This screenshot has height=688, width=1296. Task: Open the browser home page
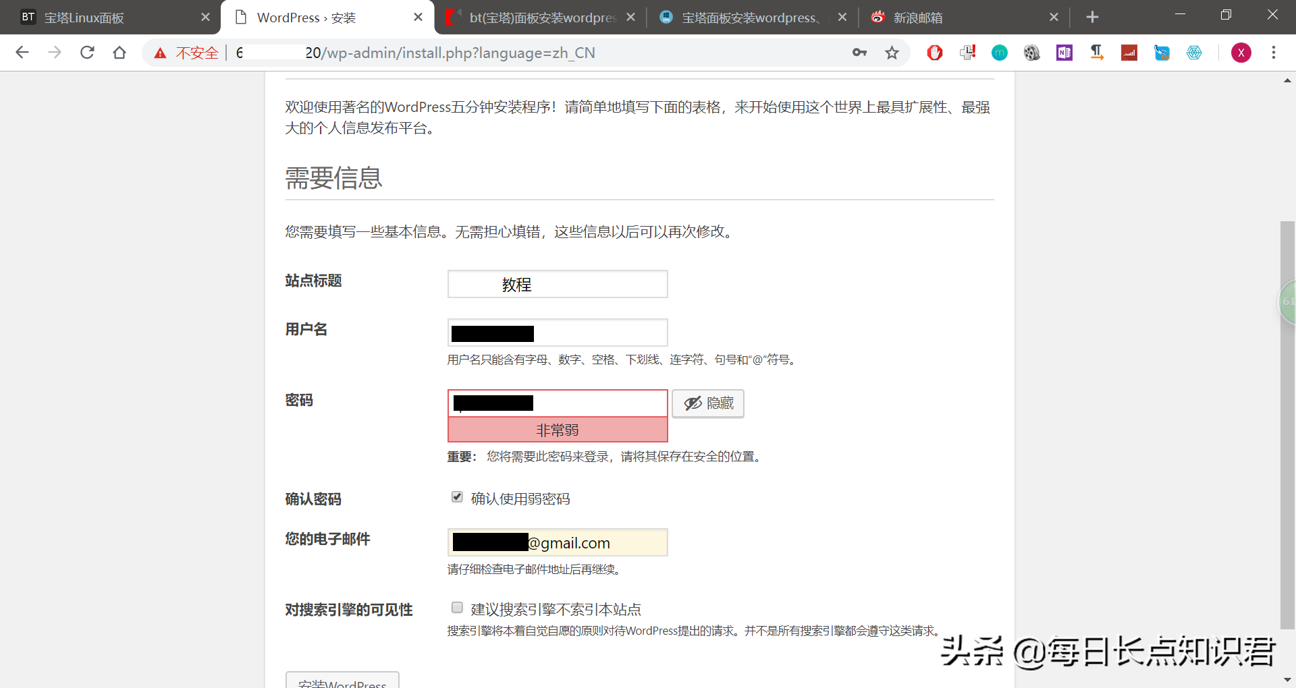[x=119, y=53]
